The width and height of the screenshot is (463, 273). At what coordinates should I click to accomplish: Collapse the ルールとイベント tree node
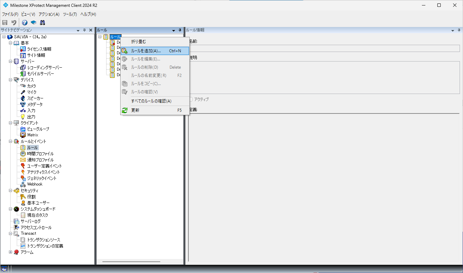point(10,141)
